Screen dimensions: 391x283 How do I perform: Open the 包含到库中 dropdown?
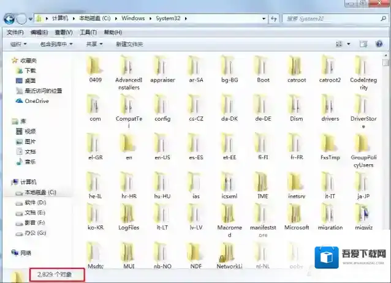click(56, 44)
